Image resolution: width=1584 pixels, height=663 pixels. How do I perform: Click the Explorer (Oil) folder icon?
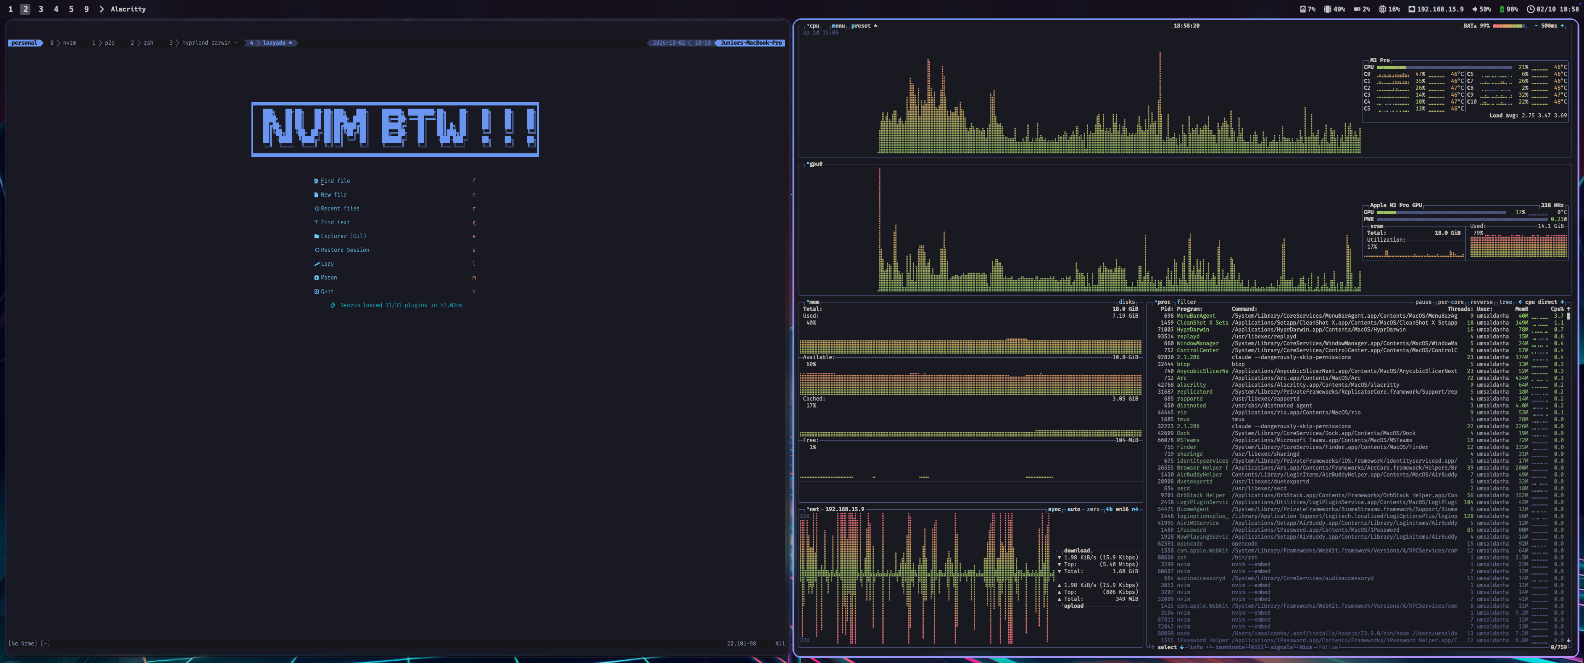tap(317, 236)
